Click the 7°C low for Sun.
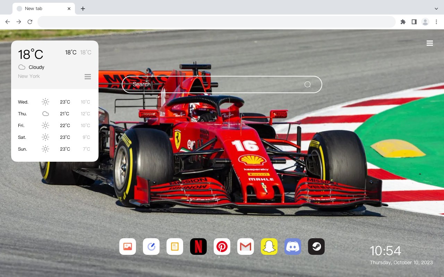Viewport: 444px width, 277px height. pos(86,149)
